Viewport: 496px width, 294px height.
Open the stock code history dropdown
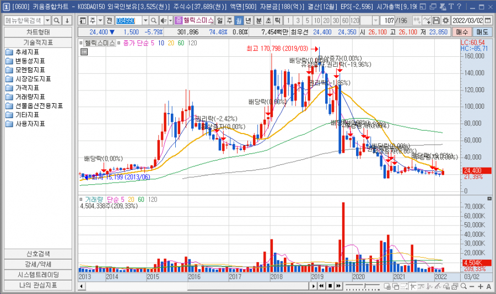[x=145, y=20]
